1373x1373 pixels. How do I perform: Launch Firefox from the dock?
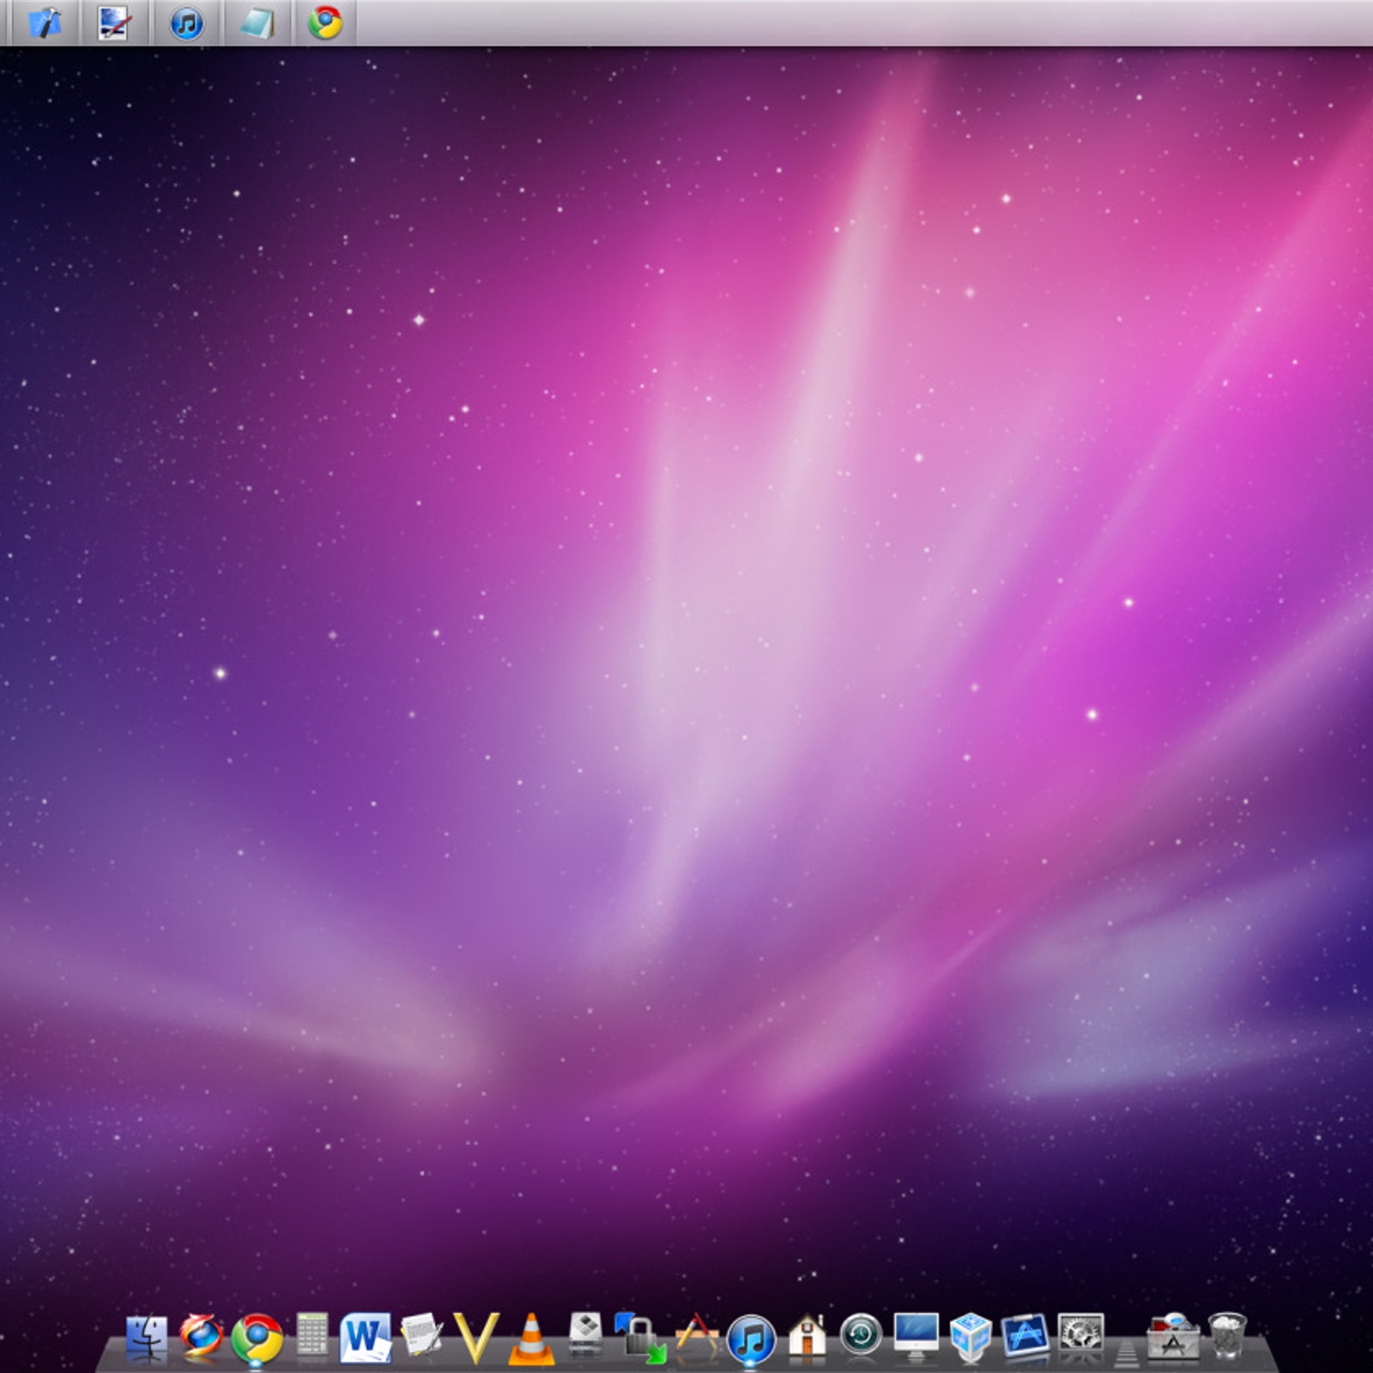[202, 1337]
